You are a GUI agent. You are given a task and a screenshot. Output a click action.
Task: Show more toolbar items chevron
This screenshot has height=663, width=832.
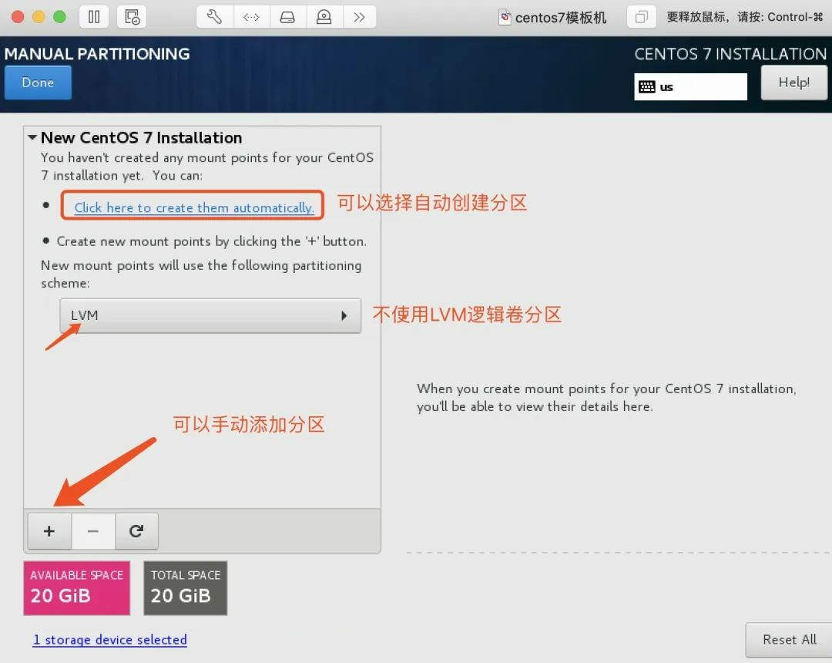359,17
